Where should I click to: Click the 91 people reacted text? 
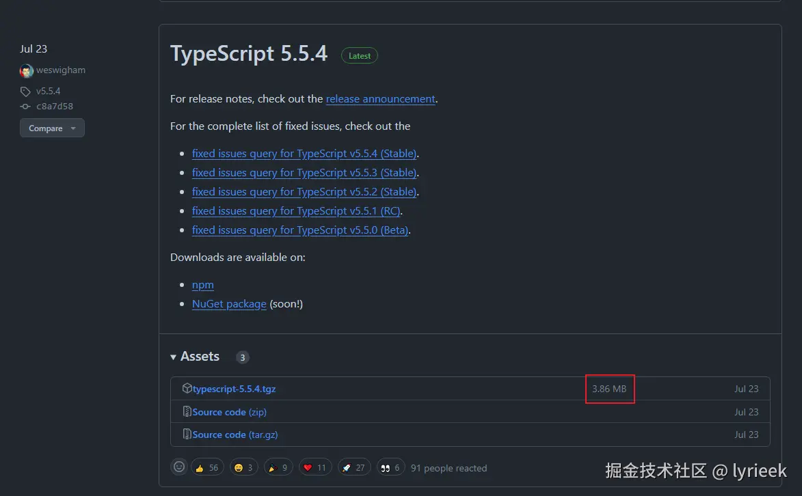449,468
